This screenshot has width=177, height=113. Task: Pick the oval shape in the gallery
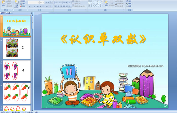click(x=100, y=1)
